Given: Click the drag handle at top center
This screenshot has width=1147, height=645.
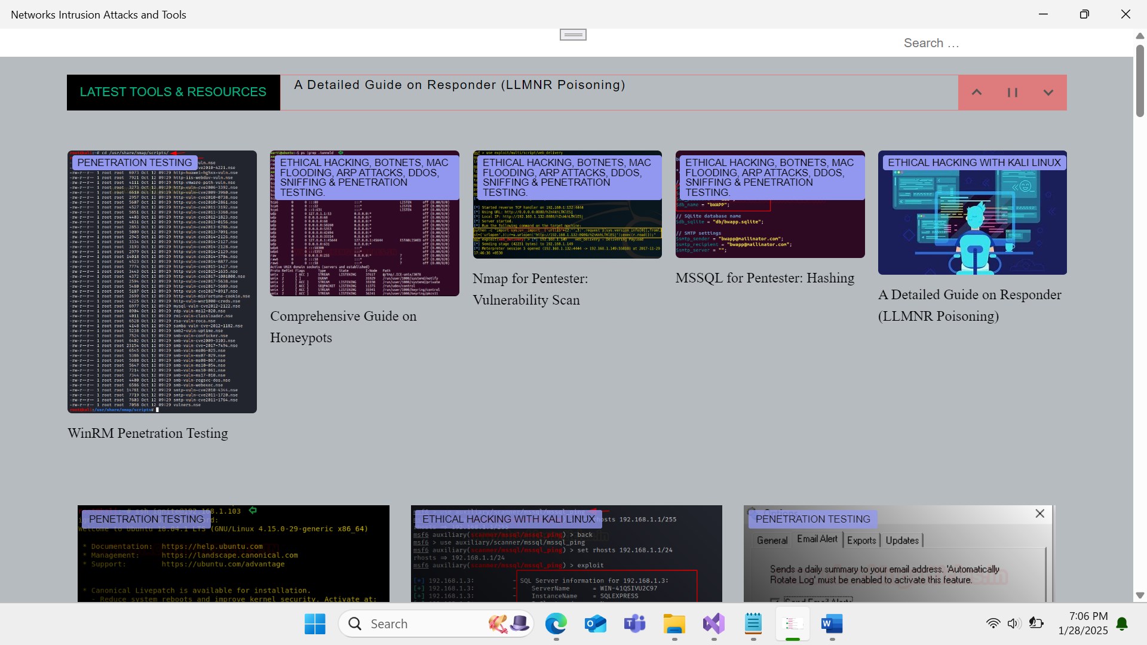Looking at the screenshot, I should (573, 35).
